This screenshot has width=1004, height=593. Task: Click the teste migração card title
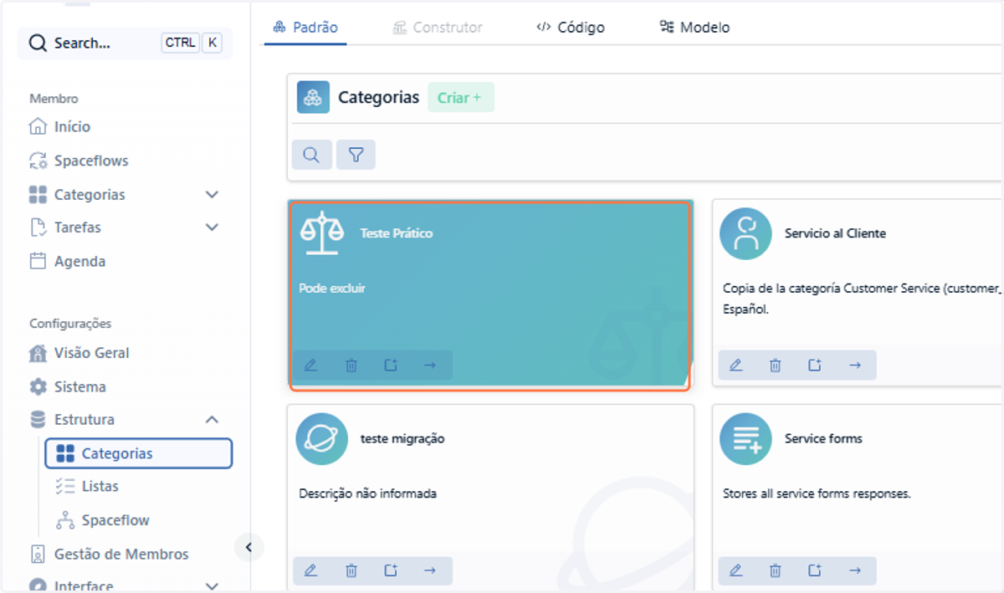tap(402, 438)
